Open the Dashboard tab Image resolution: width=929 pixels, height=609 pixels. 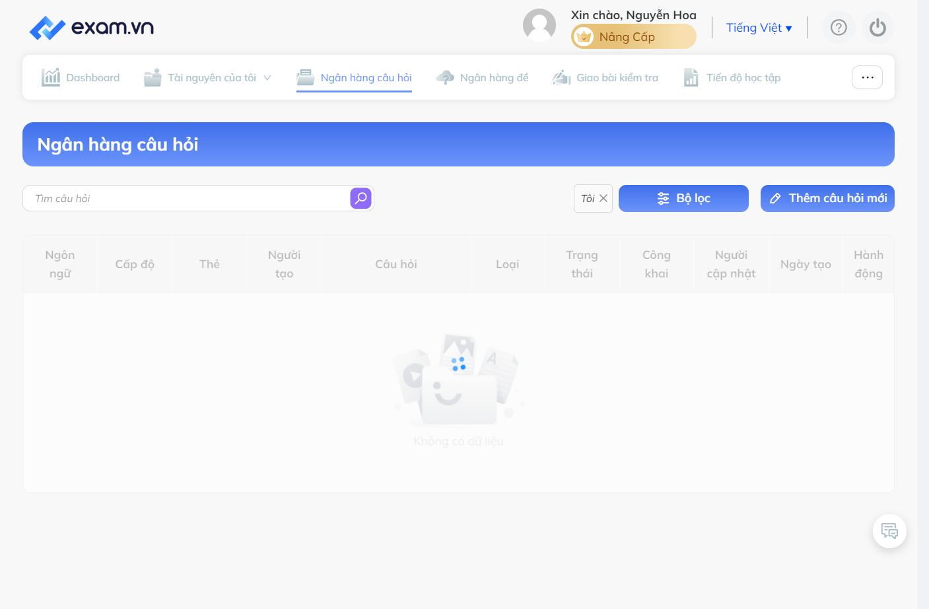click(x=81, y=77)
